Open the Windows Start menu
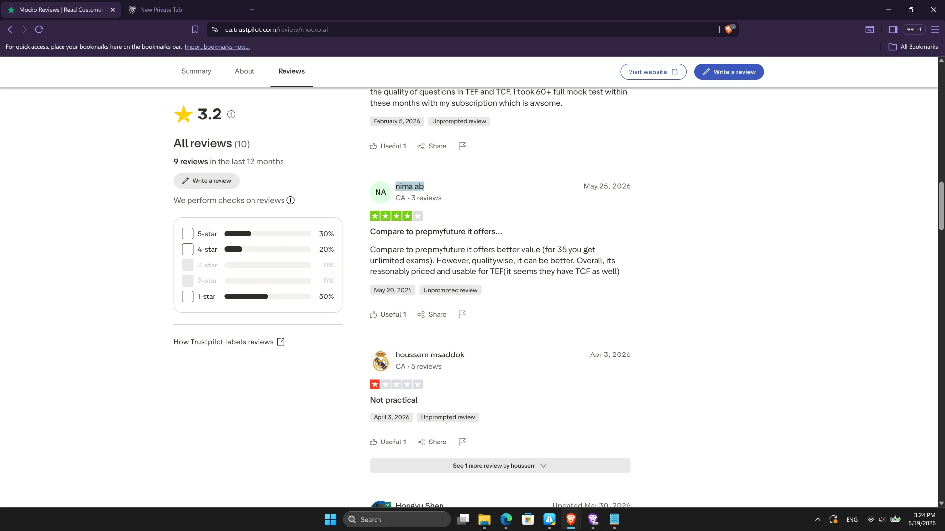Image resolution: width=945 pixels, height=531 pixels. coord(330,519)
